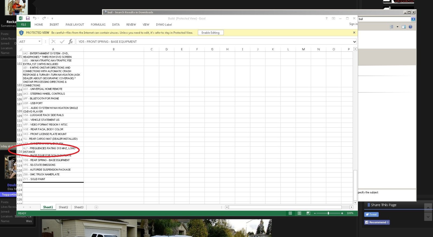Save the workbook with the floppy icon
Screen dimensions: 433x237
28,18
